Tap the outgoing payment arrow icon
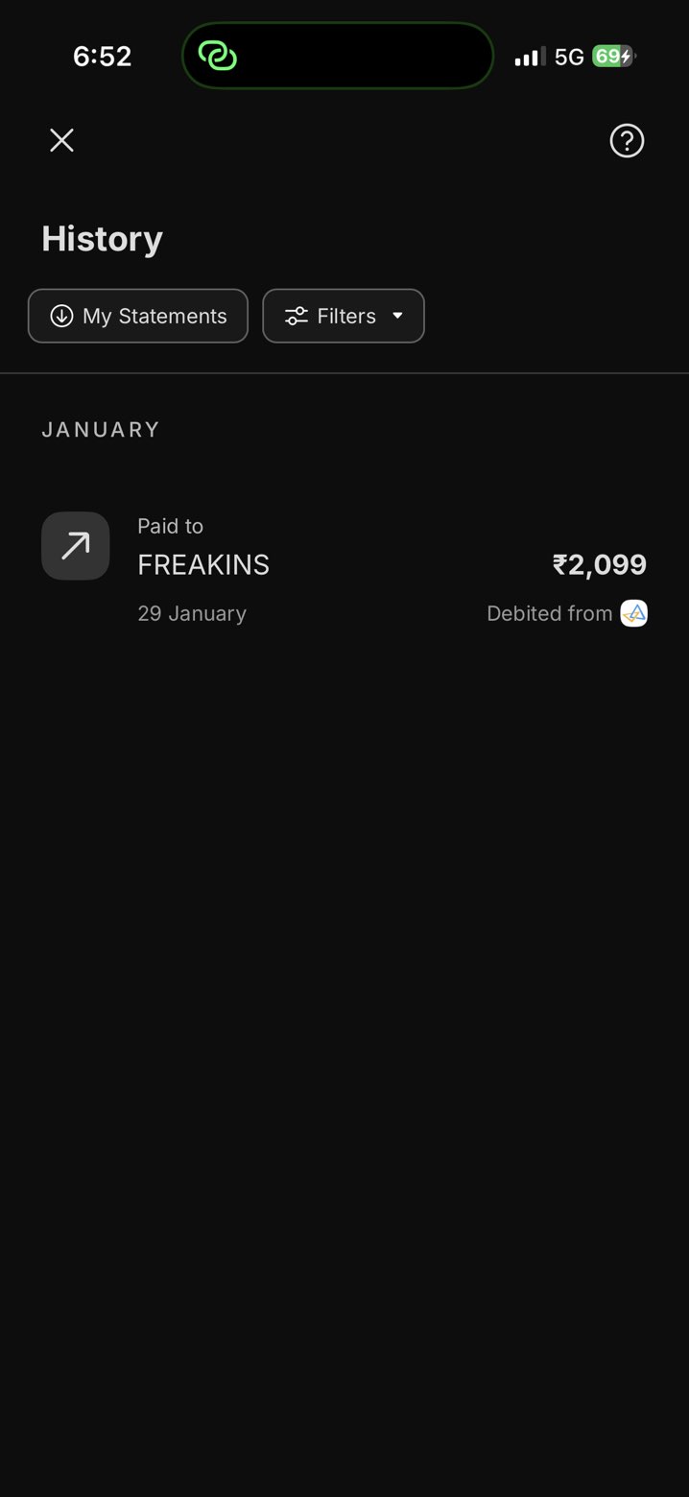The image size is (689, 1497). [x=75, y=546]
